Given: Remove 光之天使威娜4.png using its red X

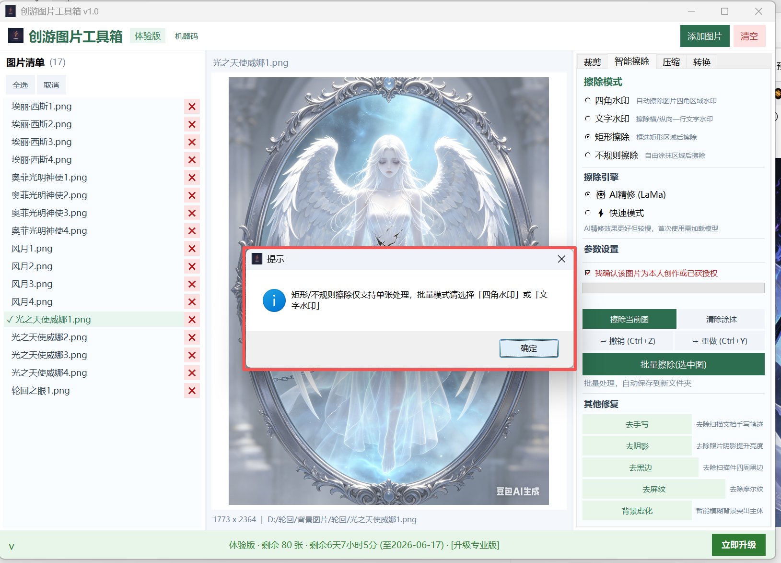Looking at the screenshot, I should (x=192, y=373).
